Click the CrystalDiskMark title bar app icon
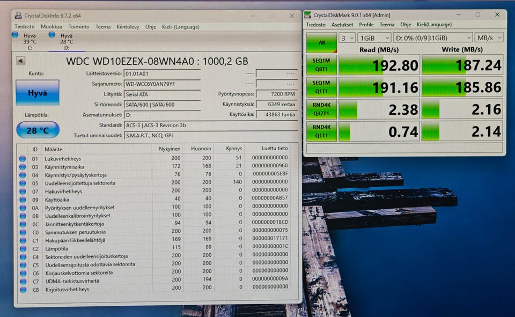 coord(308,14)
